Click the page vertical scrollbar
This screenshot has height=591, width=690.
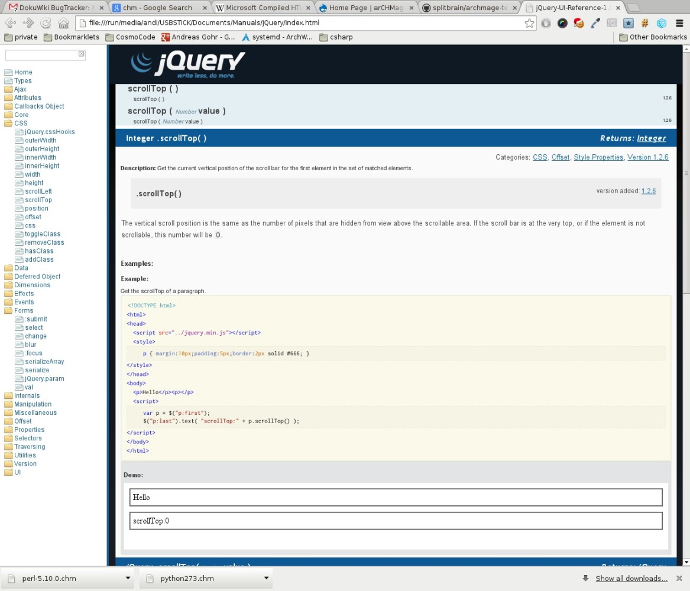686,173
